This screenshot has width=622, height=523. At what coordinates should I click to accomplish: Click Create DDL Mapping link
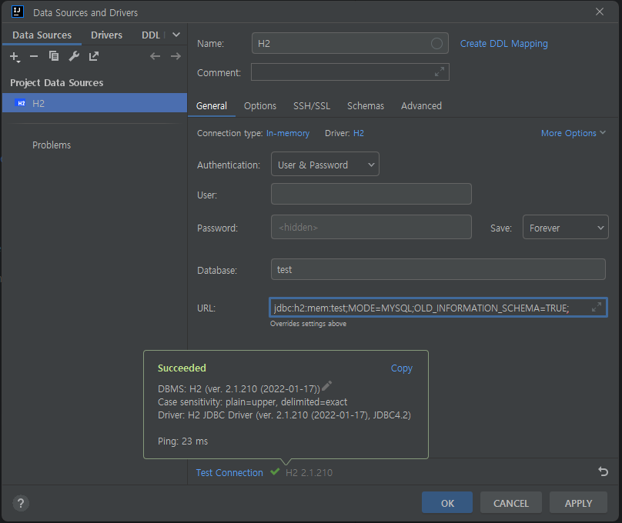click(503, 44)
